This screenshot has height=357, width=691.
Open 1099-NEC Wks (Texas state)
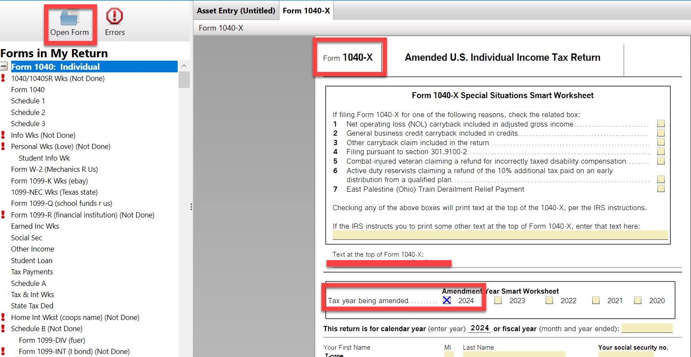pos(54,192)
